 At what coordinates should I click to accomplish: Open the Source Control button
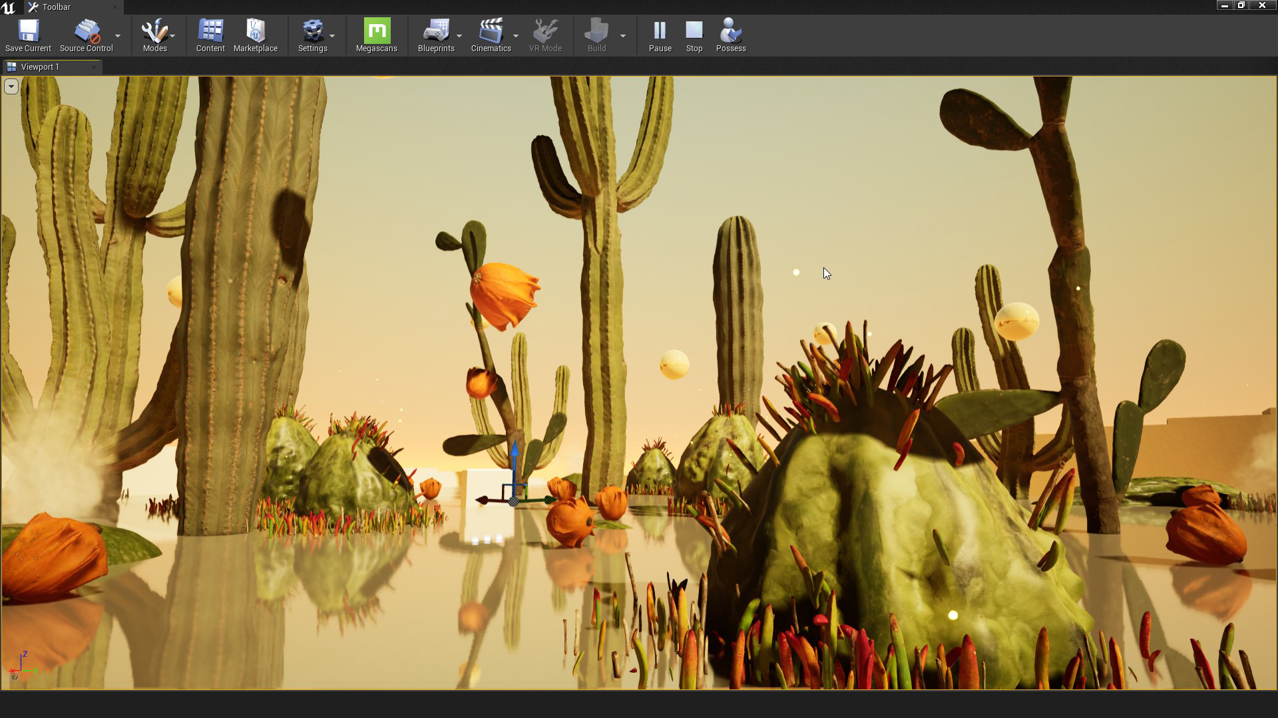pyautogui.click(x=87, y=31)
